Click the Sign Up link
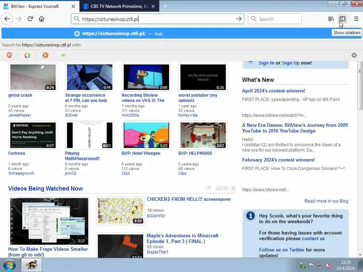The width and height of the screenshot is (363, 272). pos(291,63)
